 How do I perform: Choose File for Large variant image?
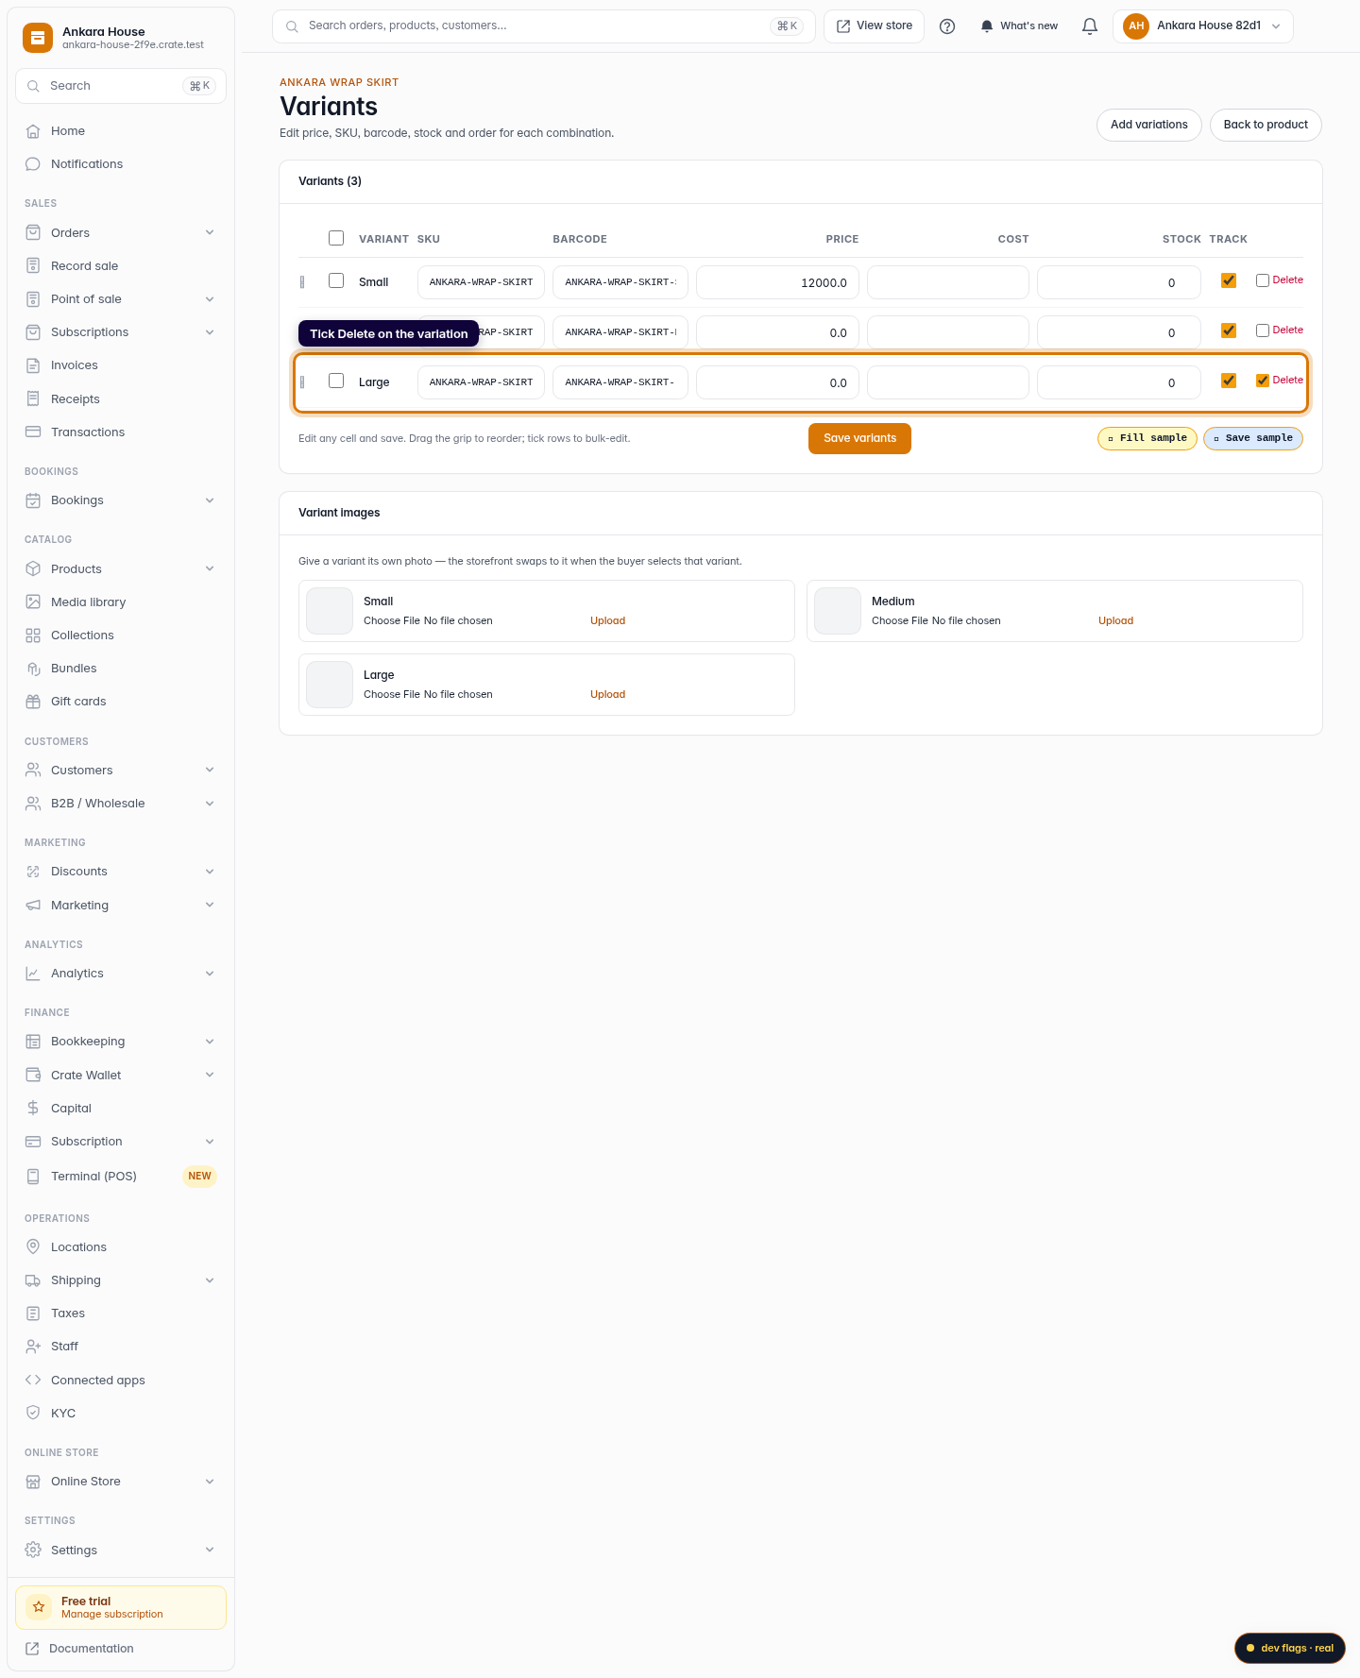tap(392, 695)
